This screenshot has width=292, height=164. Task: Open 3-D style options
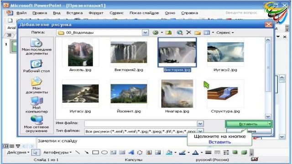(244, 152)
